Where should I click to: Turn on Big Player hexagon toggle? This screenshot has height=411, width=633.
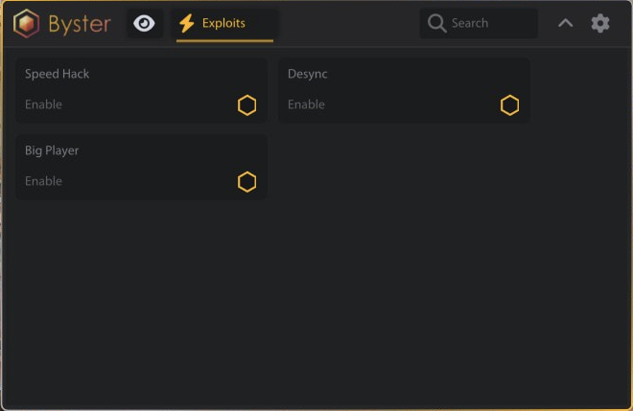(x=247, y=182)
